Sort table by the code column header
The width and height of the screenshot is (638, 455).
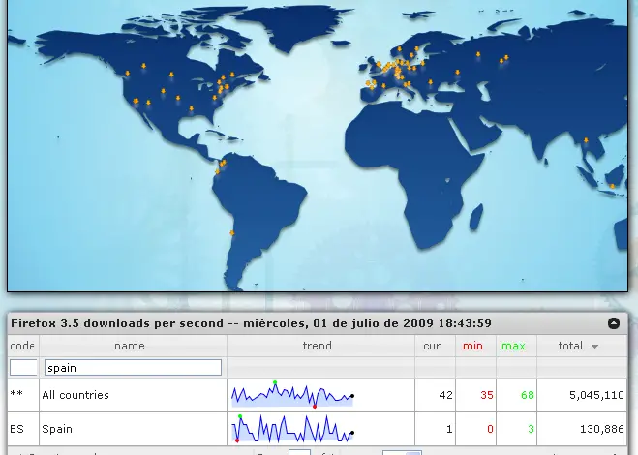(23, 346)
